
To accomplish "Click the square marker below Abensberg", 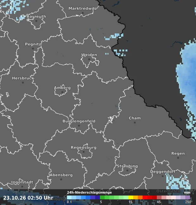I will (x=61, y=179).
